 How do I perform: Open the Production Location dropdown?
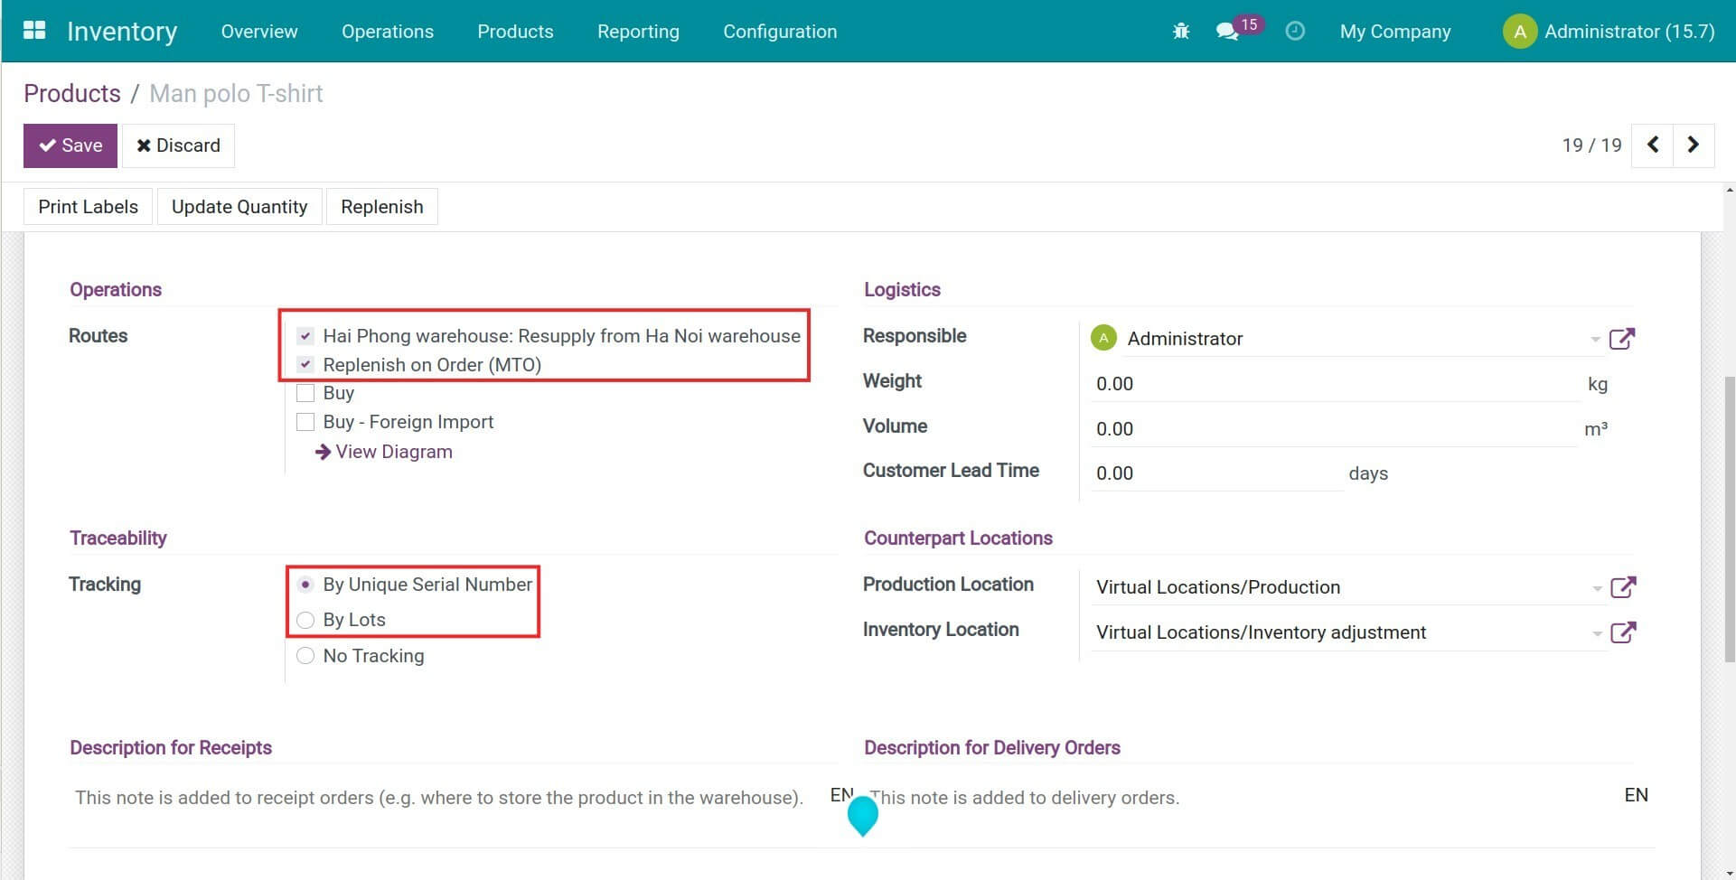click(1594, 587)
